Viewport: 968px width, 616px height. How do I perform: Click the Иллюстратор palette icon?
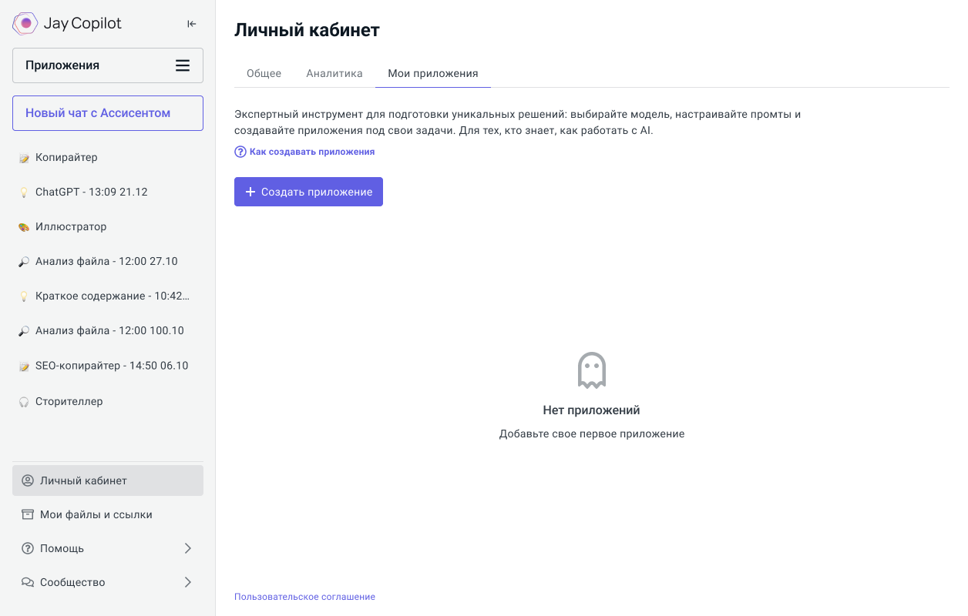point(24,227)
